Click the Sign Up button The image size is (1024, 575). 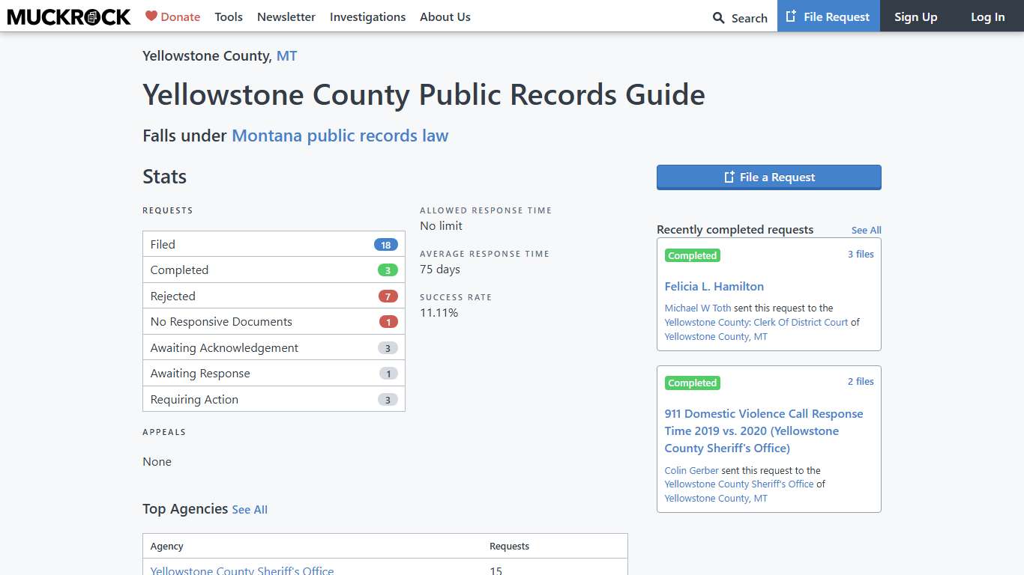[915, 16]
